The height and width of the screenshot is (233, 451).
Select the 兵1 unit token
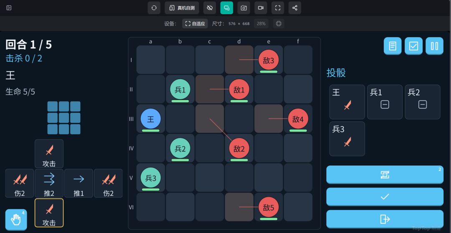180,89
